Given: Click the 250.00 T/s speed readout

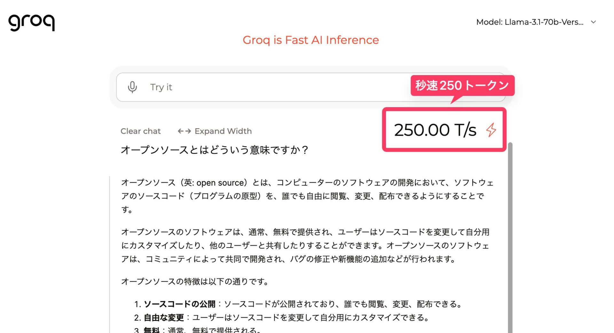Looking at the screenshot, I should click(435, 130).
